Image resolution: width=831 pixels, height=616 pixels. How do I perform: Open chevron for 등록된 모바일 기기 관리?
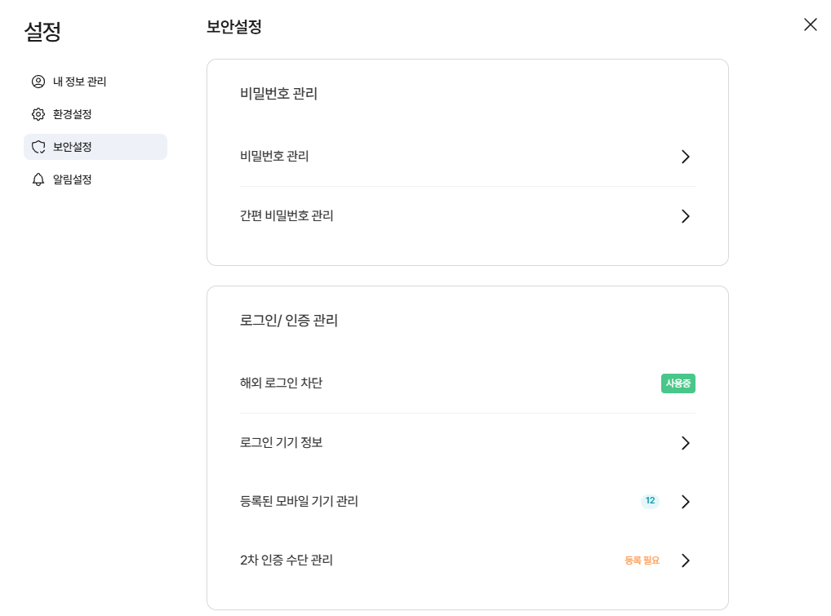tap(686, 502)
